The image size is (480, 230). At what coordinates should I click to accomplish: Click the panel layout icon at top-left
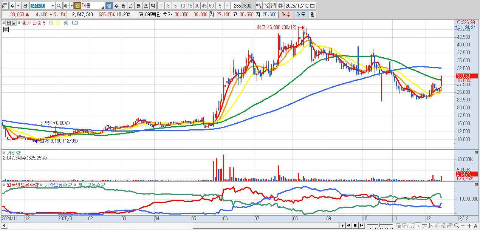click(x=5, y=6)
